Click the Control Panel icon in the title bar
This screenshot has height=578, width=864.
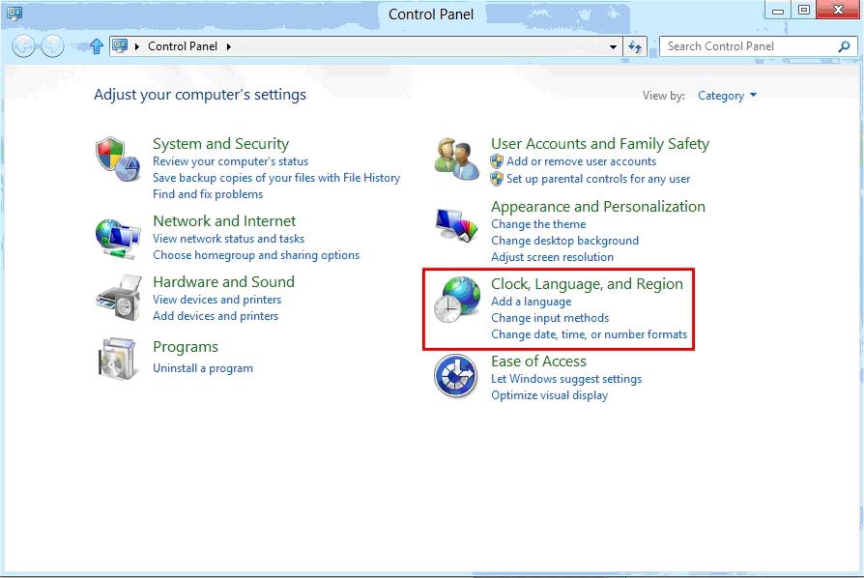[x=14, y=14]
